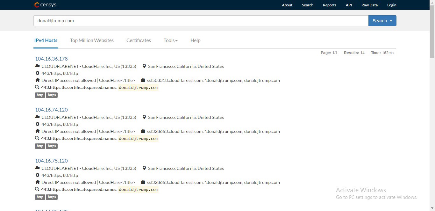Open the Tools dropdown menu
Image resolution: width=435 pixels, height=211 pixels.
171,40
